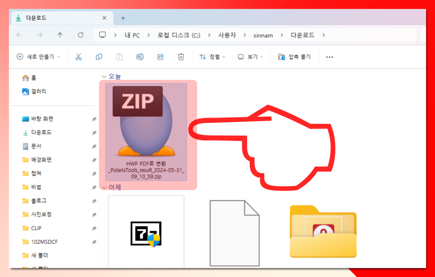Click the Copy icon
The height and width of the screenshot is (277, 435).
(x=99, y=57)
